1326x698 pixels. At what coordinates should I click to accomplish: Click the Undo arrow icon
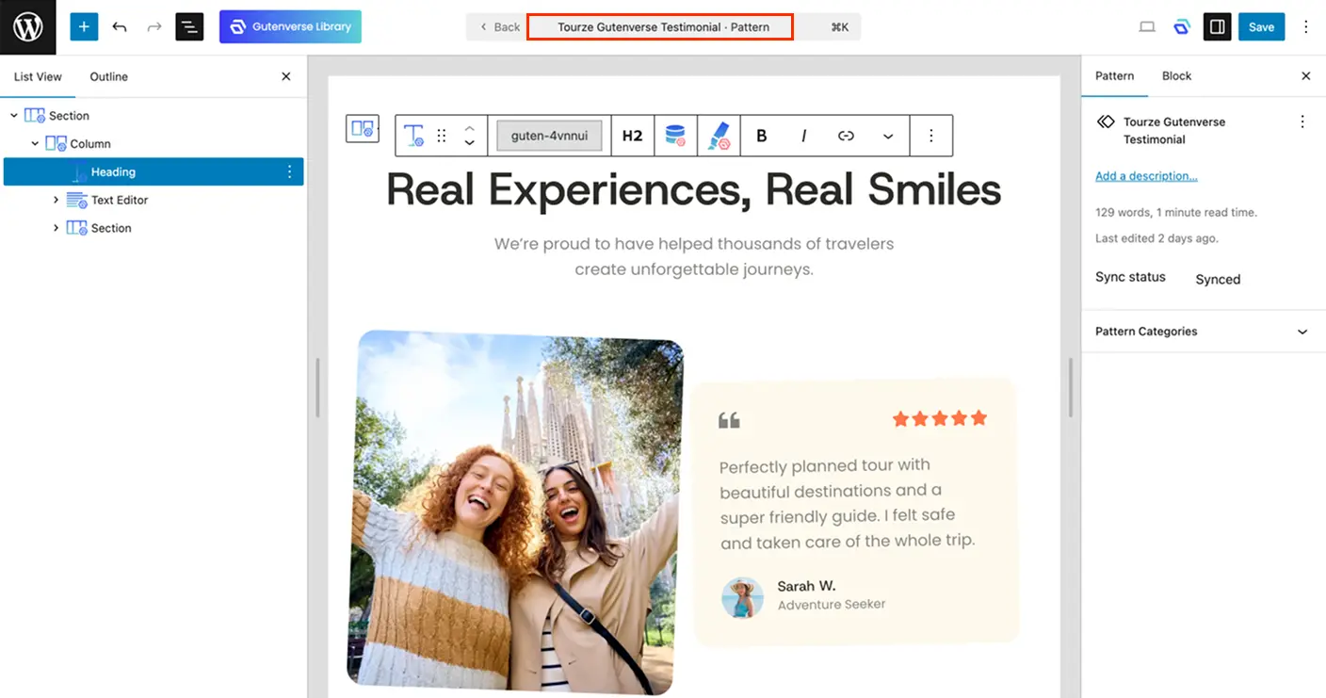point(120,27)
